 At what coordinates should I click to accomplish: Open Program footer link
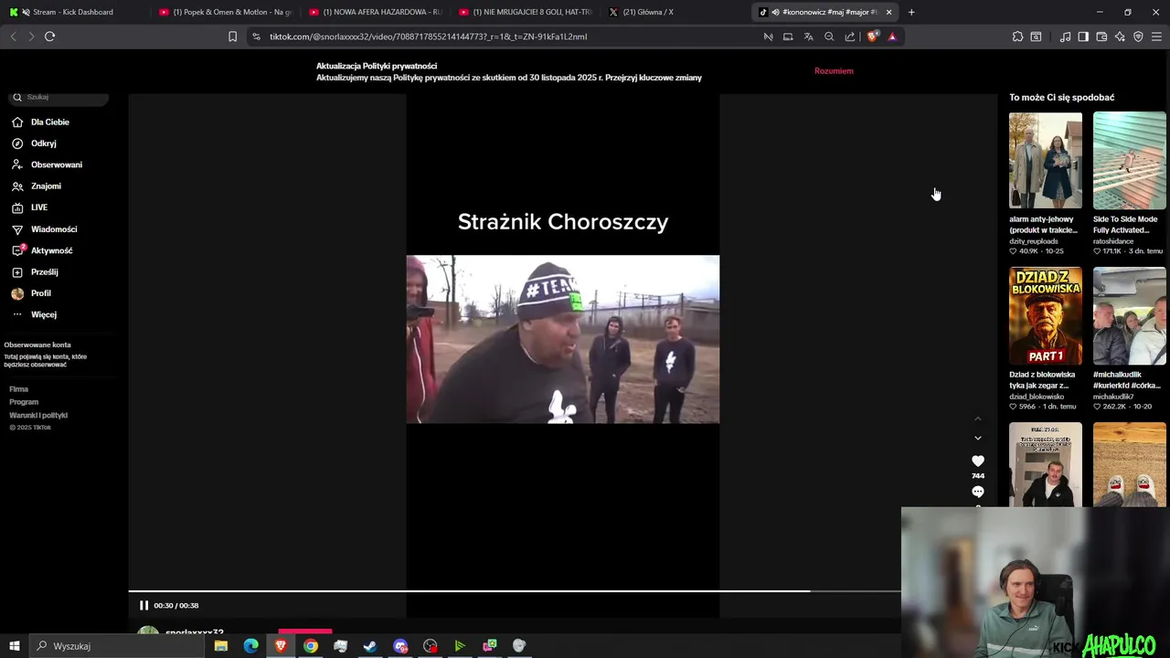[24, 402]
